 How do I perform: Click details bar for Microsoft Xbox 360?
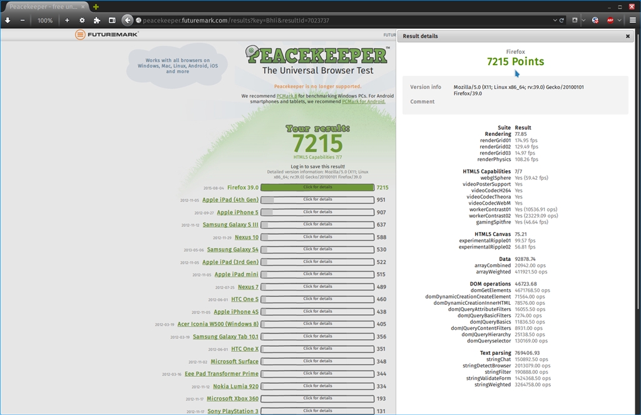point(317,399)
